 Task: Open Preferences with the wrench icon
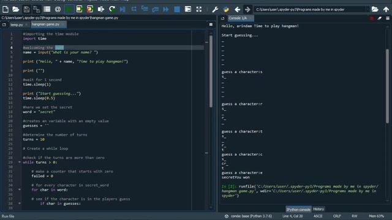tap(215, 10)
